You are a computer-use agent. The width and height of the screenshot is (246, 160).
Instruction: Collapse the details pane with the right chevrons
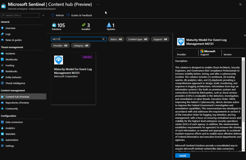(244, 35)
